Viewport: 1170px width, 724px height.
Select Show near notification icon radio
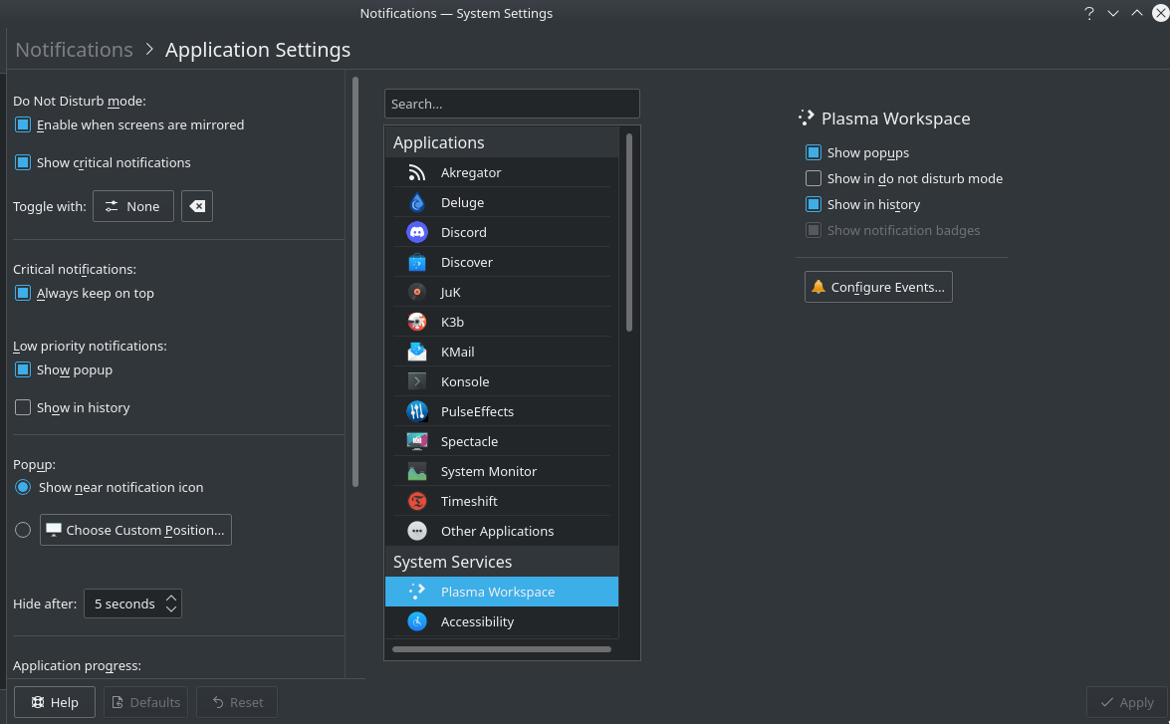pos(23,487)
